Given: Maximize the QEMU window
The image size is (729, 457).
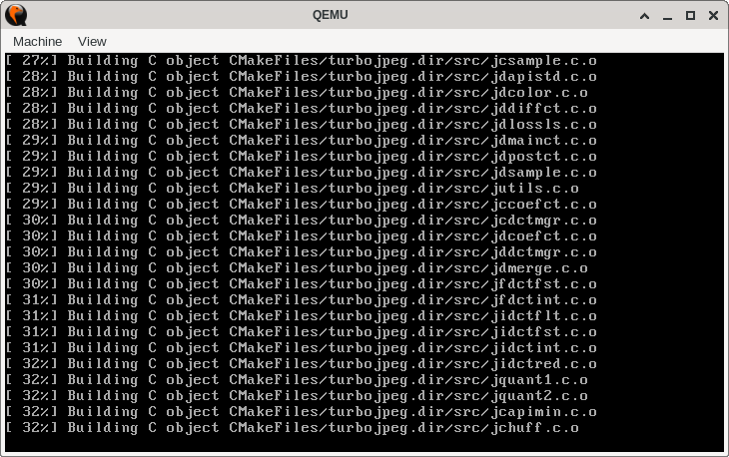Looking at the screenshot, I should tap(690, 15).
